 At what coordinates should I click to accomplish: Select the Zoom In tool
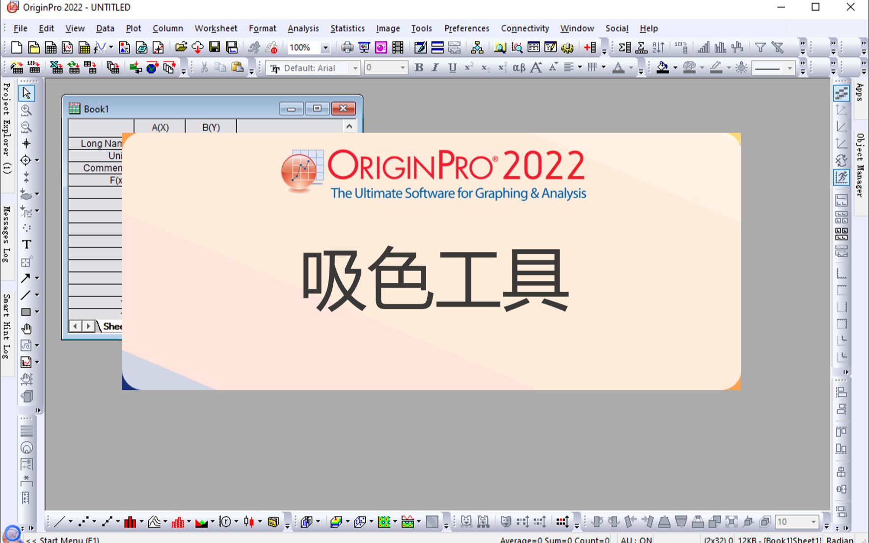coord(27,110)
